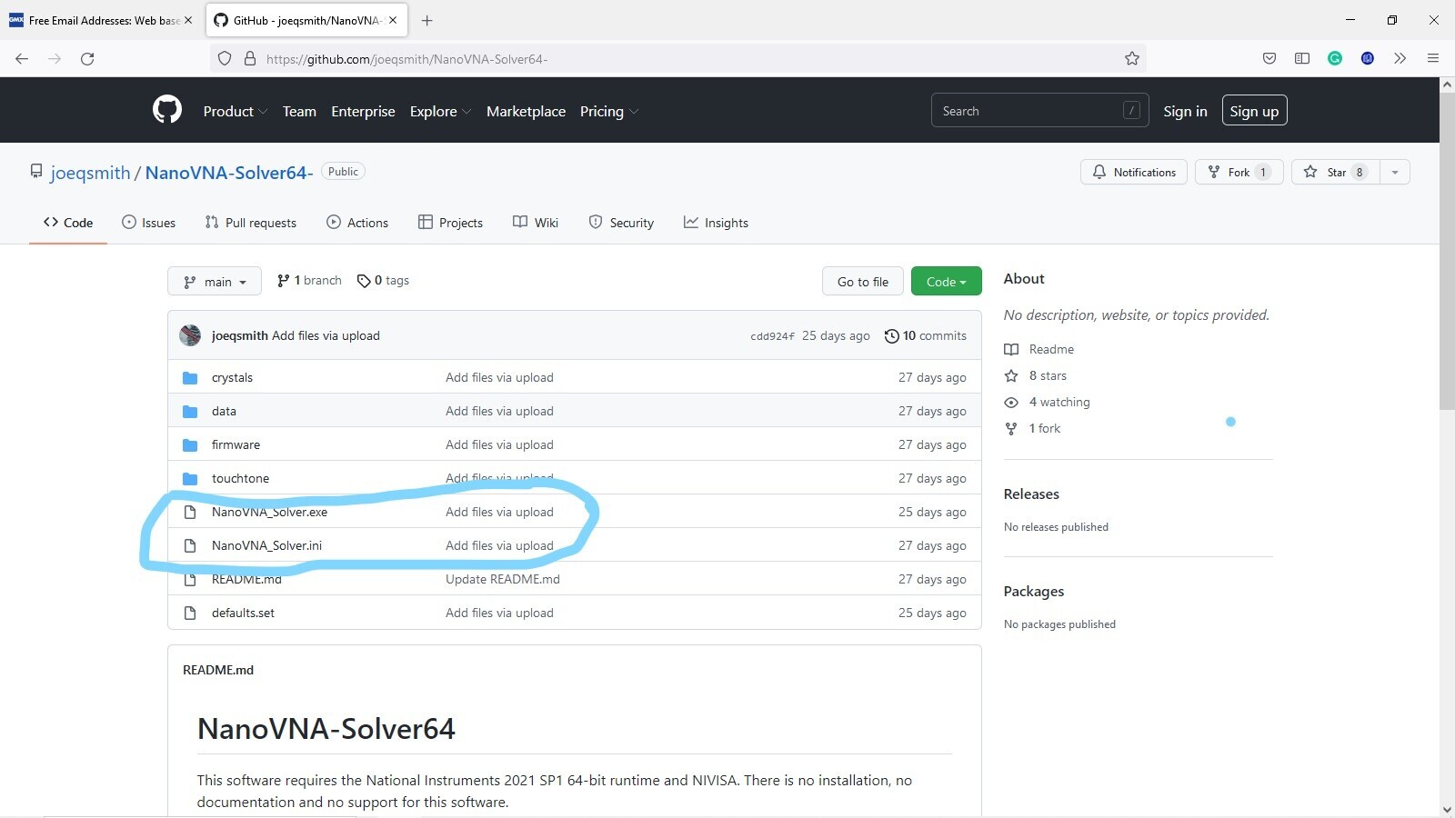Open Pocket save icon in toolbar
1455x818 pixels.
[1269, 58]
